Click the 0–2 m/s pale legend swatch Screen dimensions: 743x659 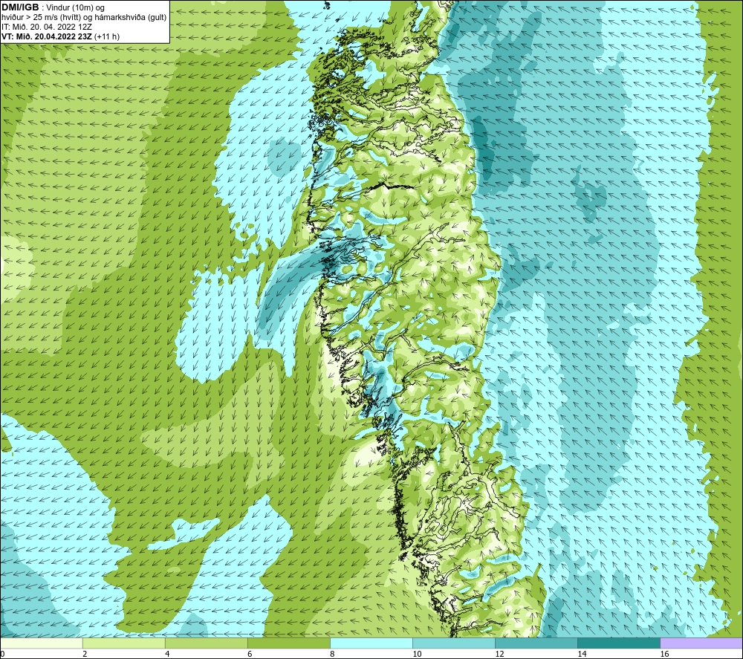click(42, 643)
